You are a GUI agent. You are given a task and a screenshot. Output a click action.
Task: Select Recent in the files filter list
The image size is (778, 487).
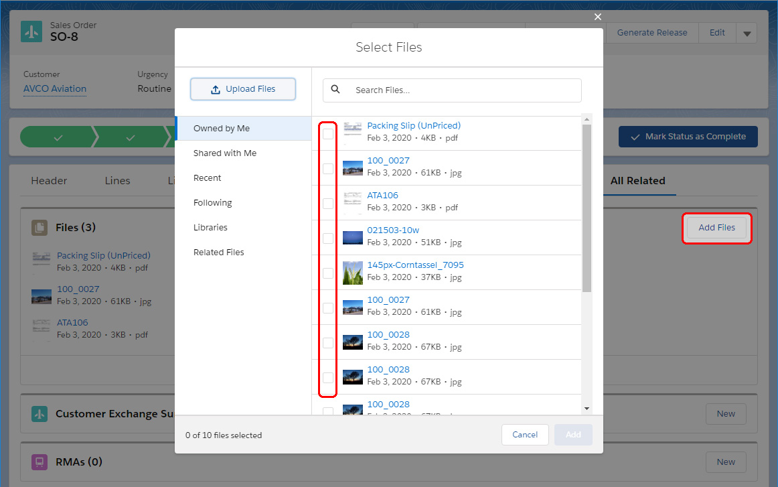207,178
